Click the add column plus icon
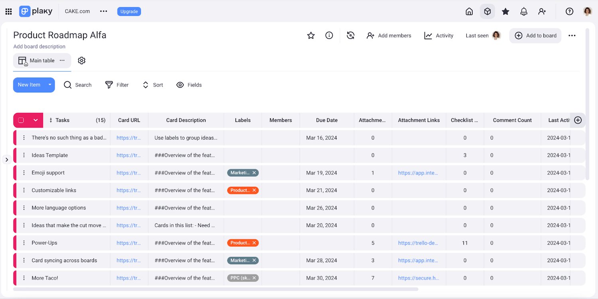 pos(578,120)
